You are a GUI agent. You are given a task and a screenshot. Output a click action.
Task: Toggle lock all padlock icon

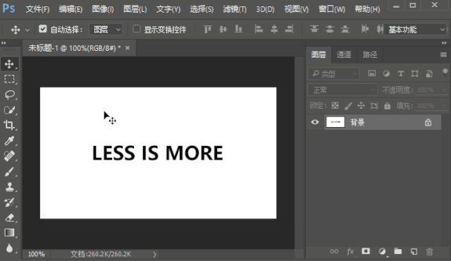(388, 106)
